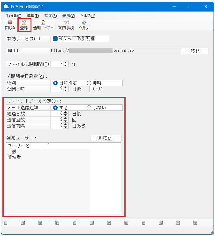Decrease ファイル公開期間 with the down arrow

[65, 66]
